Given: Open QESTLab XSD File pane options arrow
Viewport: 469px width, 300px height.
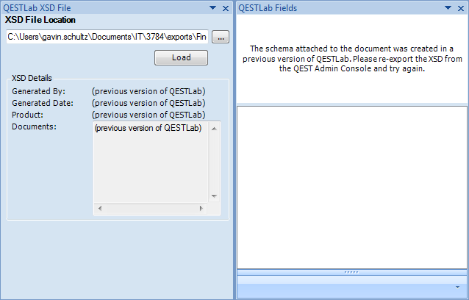Looking at the screenshot, I should 213,8.
